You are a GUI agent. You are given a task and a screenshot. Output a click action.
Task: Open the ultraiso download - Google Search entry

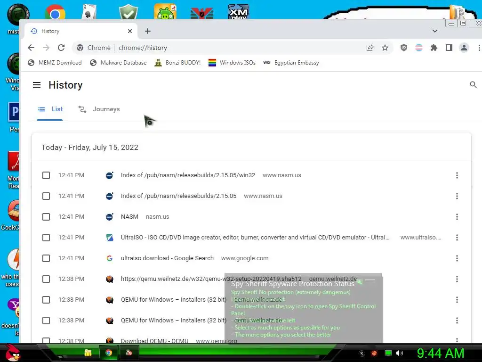coord(167,258)
